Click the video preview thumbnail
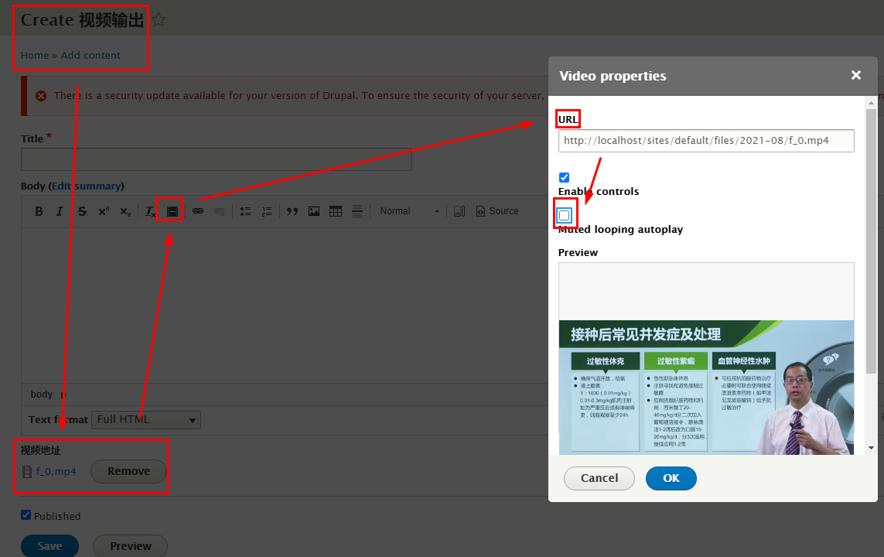Image resolution: width=884 pixels, height=557 pixels. coord(706,388)
